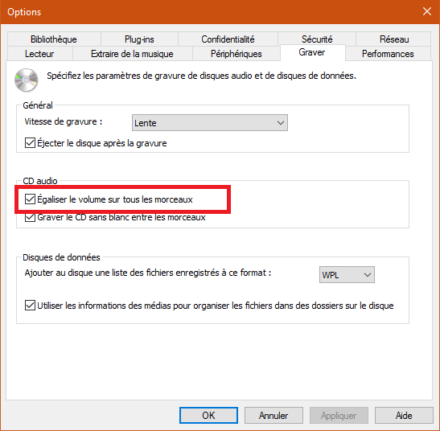Image resolution: width=440 pixels, height=431 pixels.
Task: Select the Confidentialité tab
Action: 228,39
